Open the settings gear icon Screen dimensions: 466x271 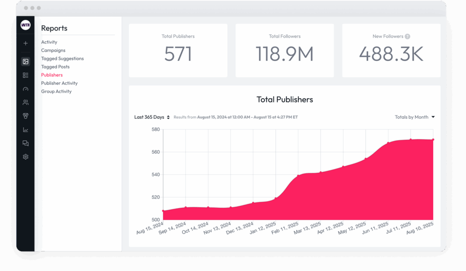pyautogui.click(x=26, y=157)
